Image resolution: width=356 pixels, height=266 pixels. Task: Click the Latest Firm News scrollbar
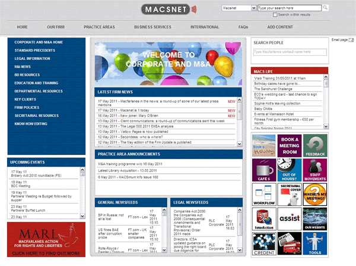[240, 123]
